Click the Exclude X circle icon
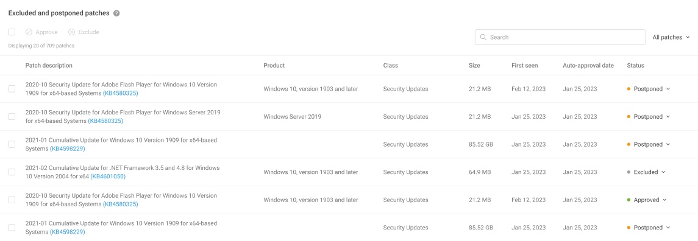This screenshot has width=698, height=241. click(72, 32)
